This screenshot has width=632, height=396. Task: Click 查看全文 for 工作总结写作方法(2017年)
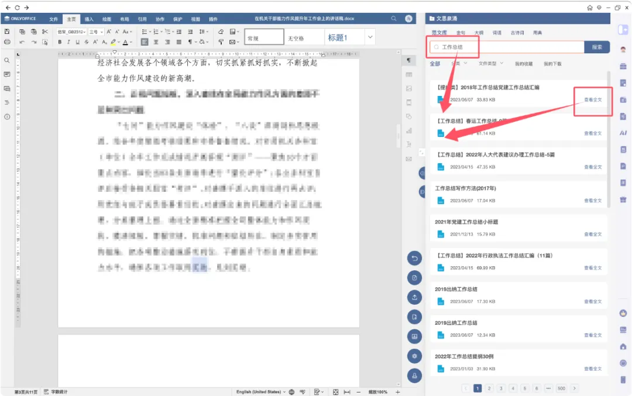[593, 201]
